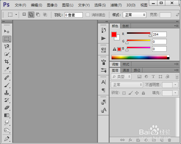The image size is (181, 144).
Task: Toggle adjustment layer filter
Action: (146, 77)
